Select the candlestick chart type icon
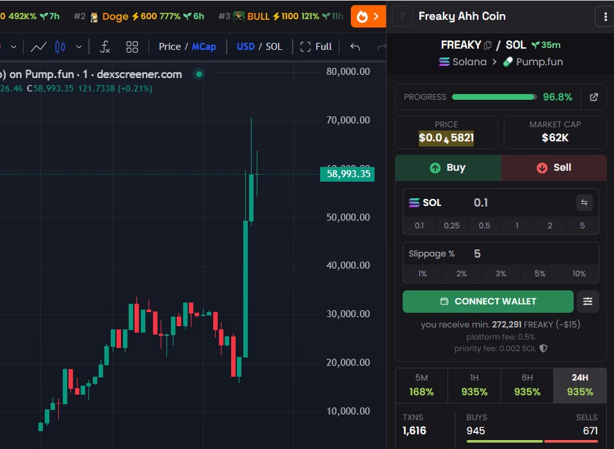This screenshot has width=614, height=449. point(60,47)
